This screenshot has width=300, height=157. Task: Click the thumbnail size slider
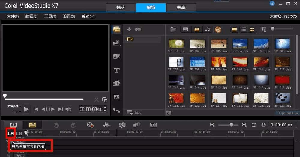pos(273,29)
